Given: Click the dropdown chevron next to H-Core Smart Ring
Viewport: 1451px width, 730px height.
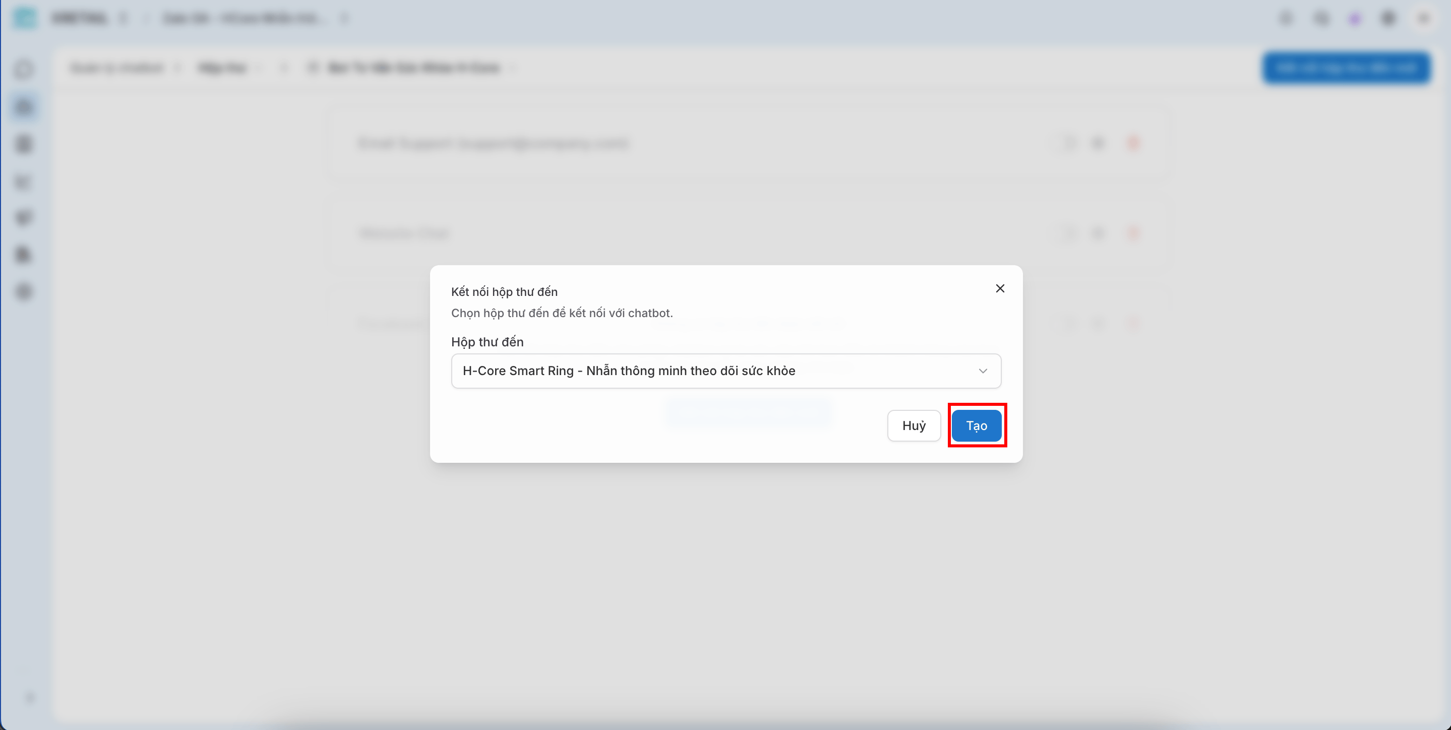Looking at the screenshot, I should pyautogui.click(x=983, y=371).
